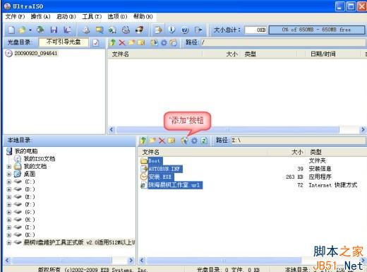Expand the (G:) drive node
Viewport: 367px width, 272px height.
click(x=9, y=212)
